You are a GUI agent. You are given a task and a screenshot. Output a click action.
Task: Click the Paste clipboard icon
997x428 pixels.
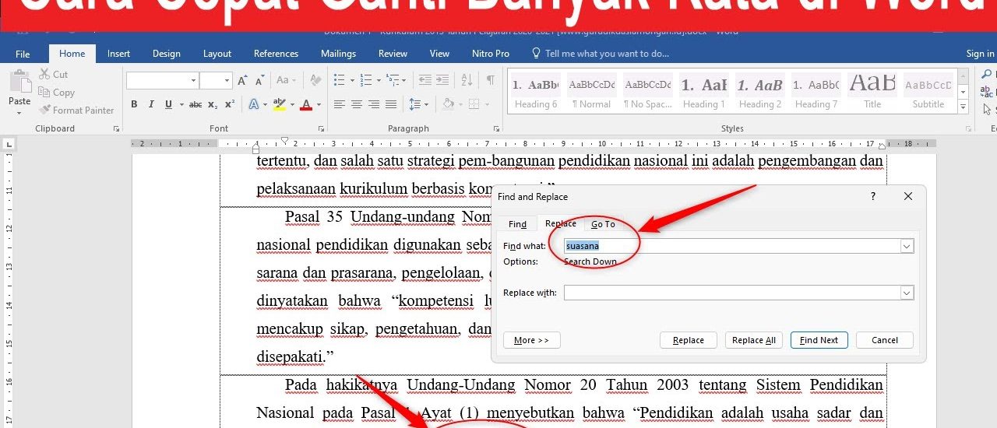pyautogui.click(x=19, y=81)
